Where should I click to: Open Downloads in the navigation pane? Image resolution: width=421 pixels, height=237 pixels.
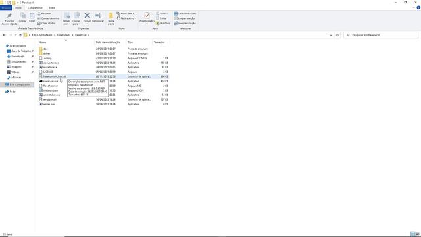(18, 57)
